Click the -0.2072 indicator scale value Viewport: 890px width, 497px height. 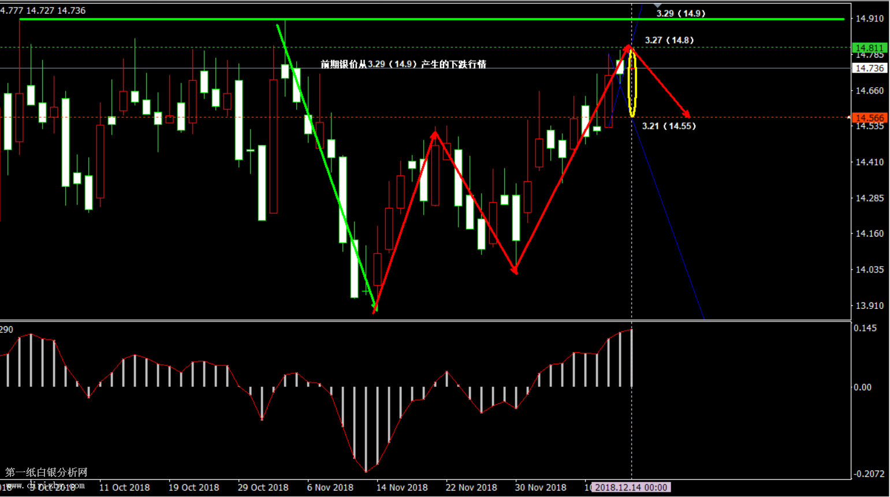(869, 473)
